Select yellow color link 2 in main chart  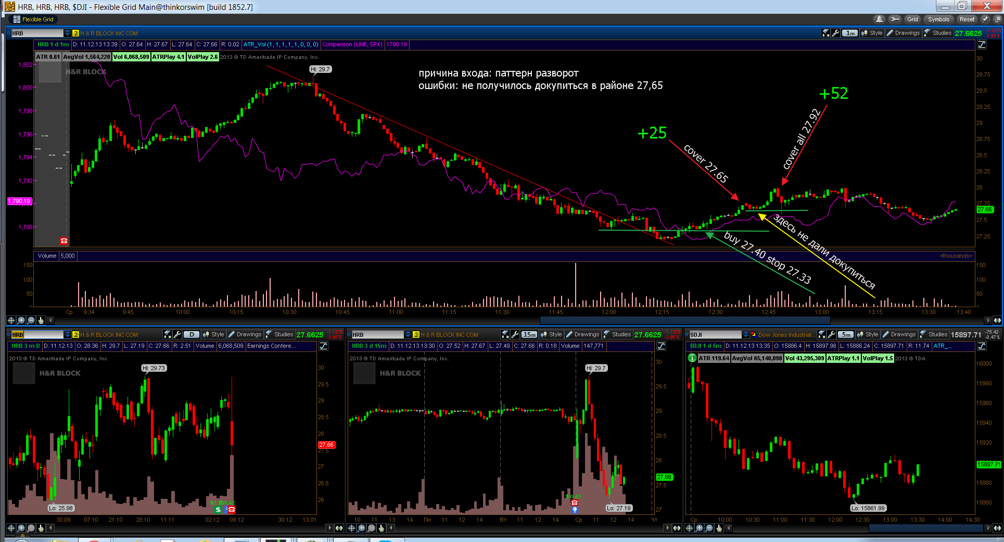tap(75, 33)
